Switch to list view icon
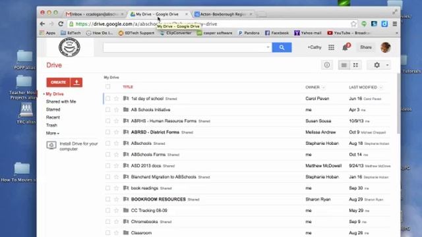The height and width of the screenshot is (237, 422). pos(344,65)
